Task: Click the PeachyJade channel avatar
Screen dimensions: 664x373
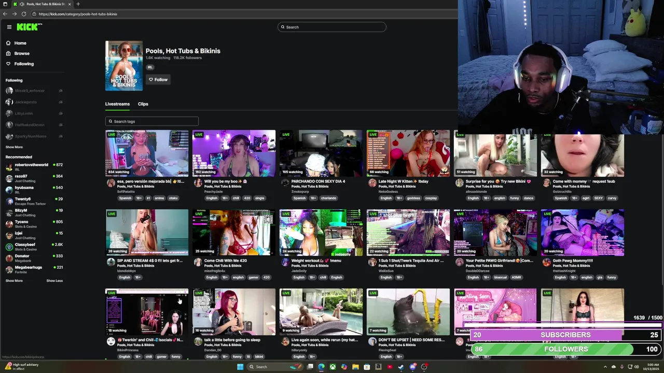Action: (198, 183)
